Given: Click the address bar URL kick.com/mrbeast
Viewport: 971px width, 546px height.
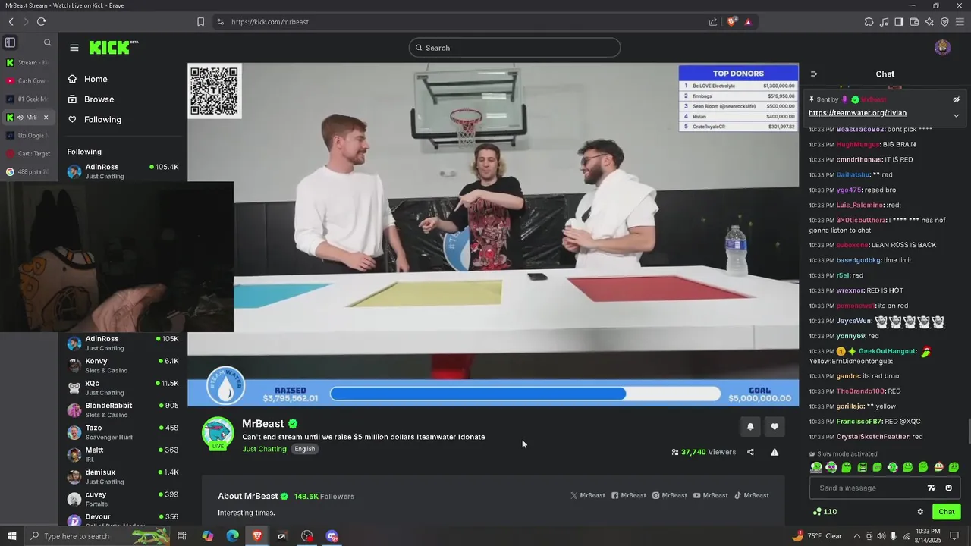Looking at the screenshot, I should (269, 22).
